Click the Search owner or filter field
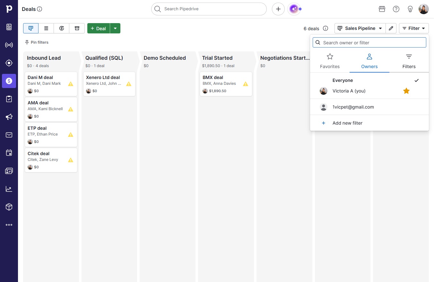Screen dimensions: 434x282 point(369,42)
